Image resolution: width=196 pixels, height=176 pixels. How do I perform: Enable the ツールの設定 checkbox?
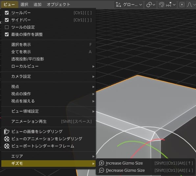(x=7, y=27)
